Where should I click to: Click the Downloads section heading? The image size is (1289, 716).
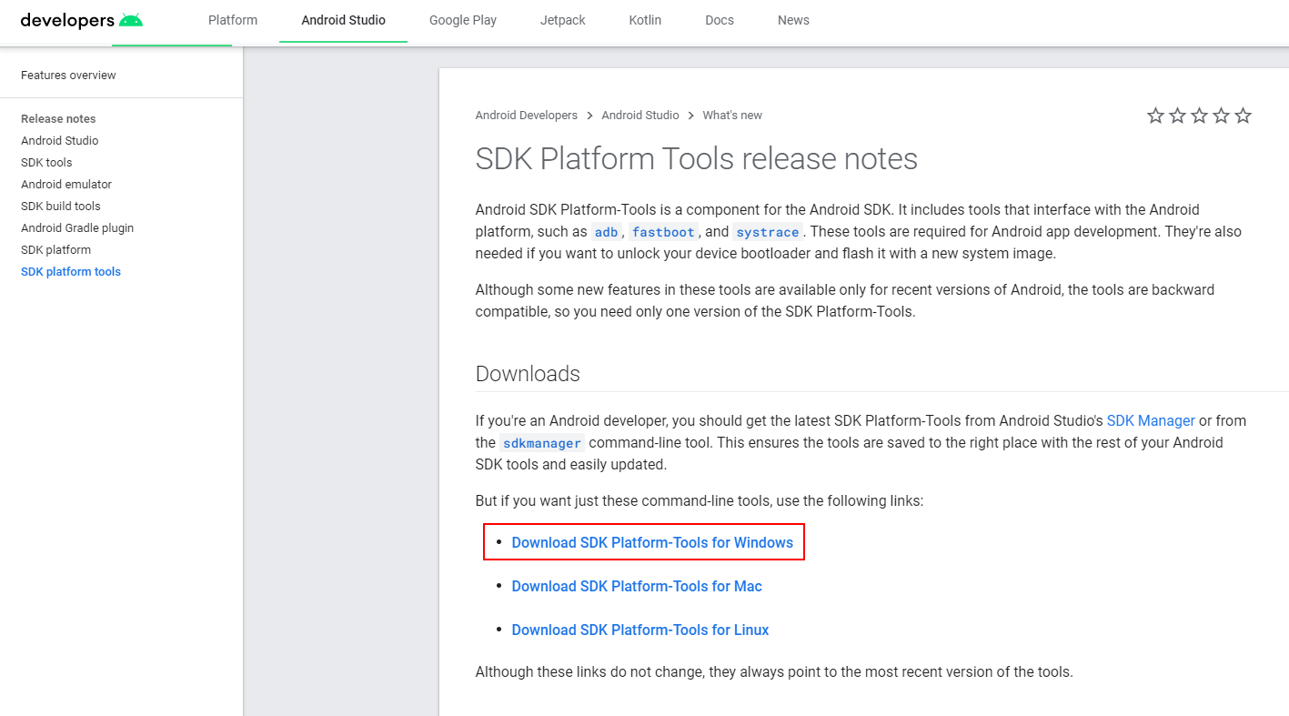(528, 374)
